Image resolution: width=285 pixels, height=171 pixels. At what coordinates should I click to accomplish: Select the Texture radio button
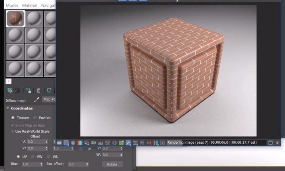coord(13,118)
